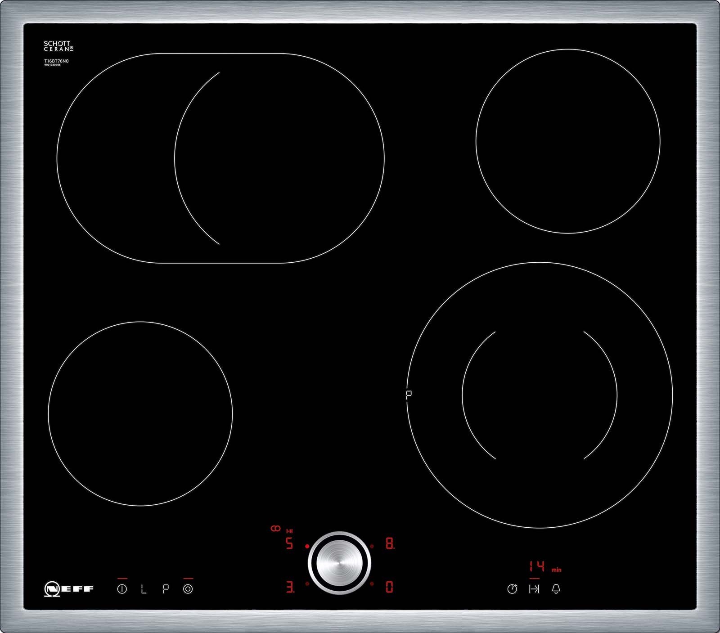Image resolution: width=720 pixels, height=633 pixels.
Task: Select the top-right zone showing heat level 8
Action: [390, 543]
